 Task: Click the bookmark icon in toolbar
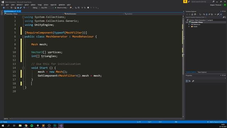[88, 8]
